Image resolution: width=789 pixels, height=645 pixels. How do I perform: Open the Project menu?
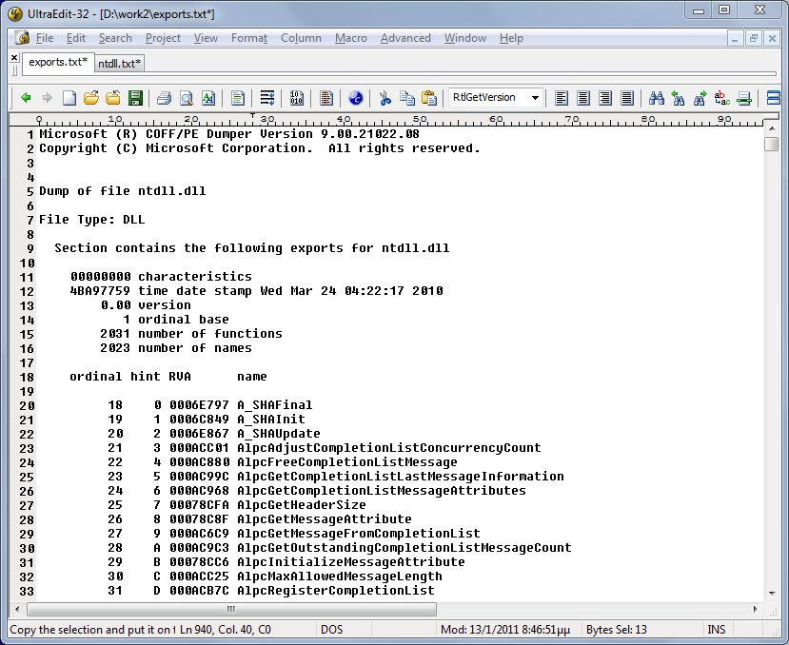[x=163, y=38]
